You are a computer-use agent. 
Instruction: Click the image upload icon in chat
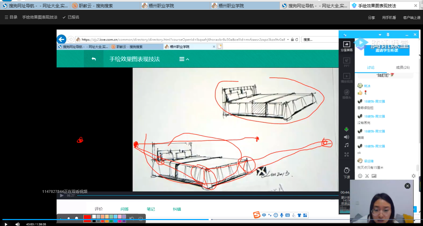[x=374, y=176]
